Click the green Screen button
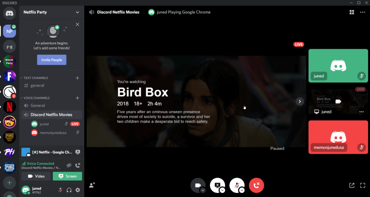This screenshot has height=197, width=370. pyautogui.click(x=68, y=176)
